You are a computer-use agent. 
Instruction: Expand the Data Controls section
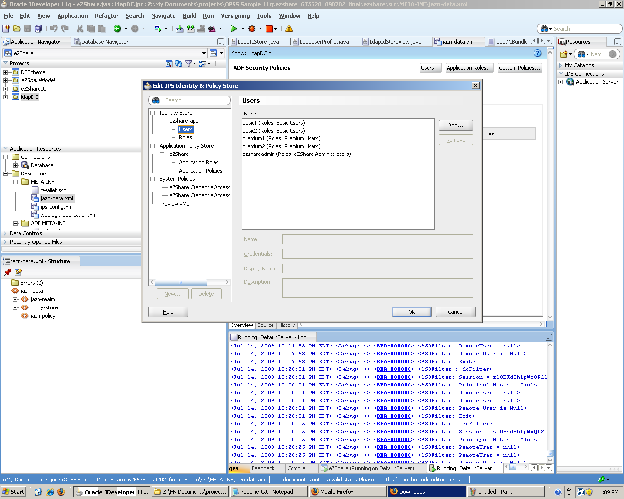coord(5,233)
